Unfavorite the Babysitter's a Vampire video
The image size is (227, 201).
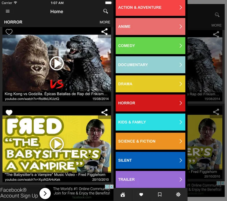click(9, 113)
